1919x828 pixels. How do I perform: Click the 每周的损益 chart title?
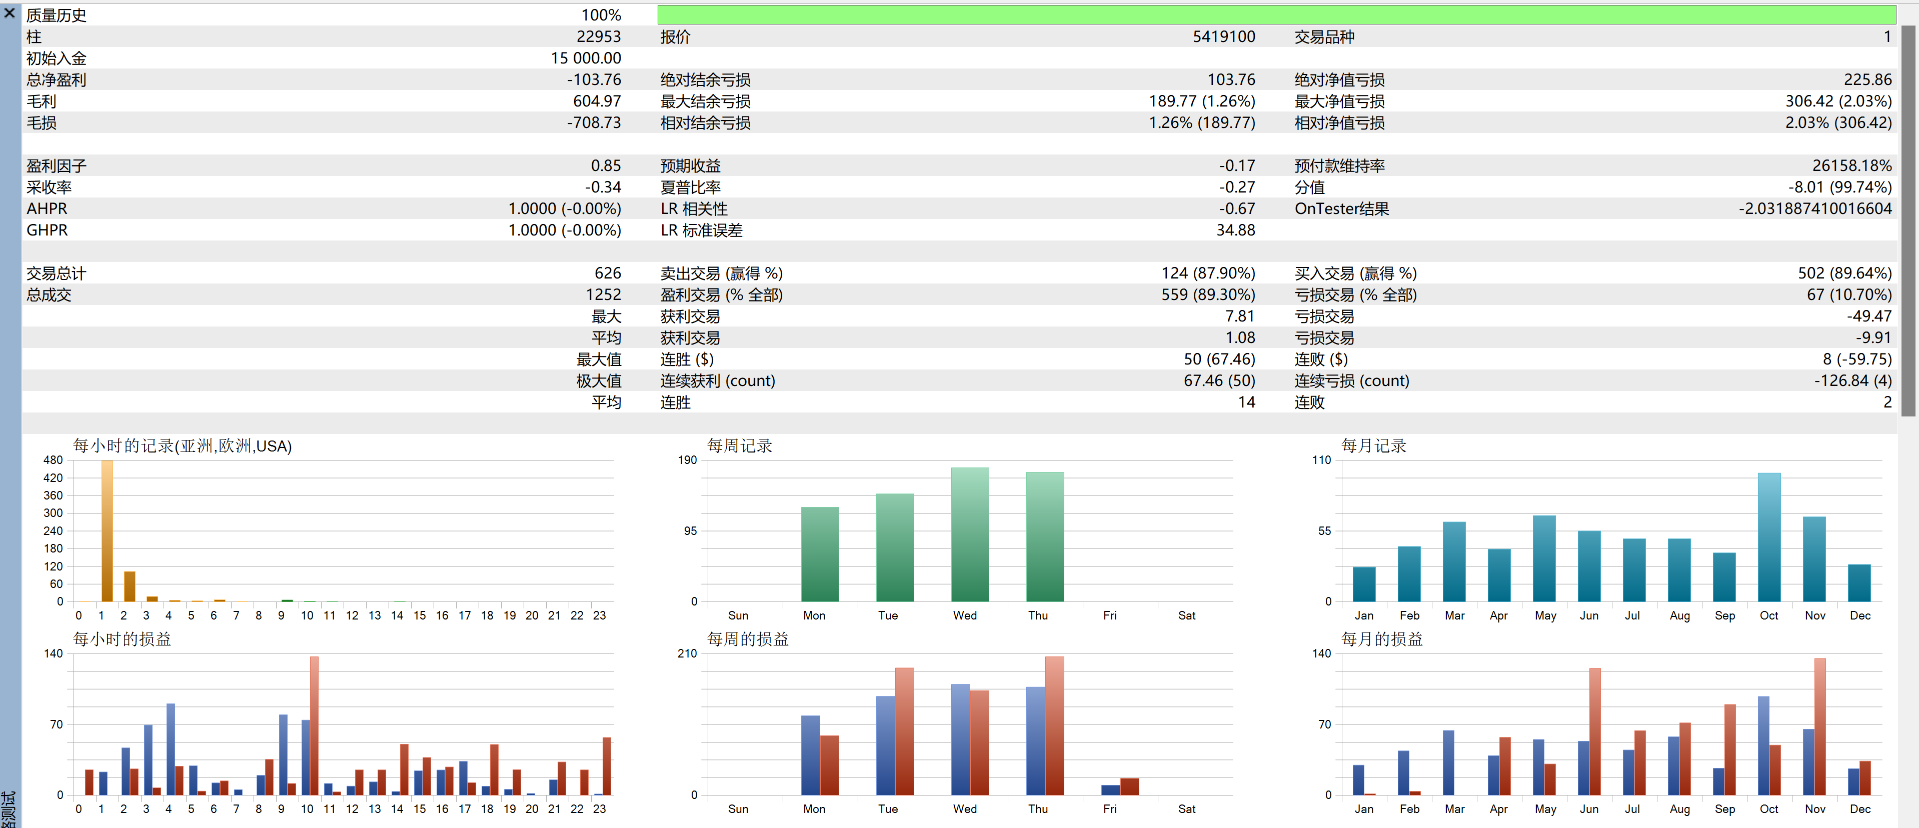(x=747, y=639)
